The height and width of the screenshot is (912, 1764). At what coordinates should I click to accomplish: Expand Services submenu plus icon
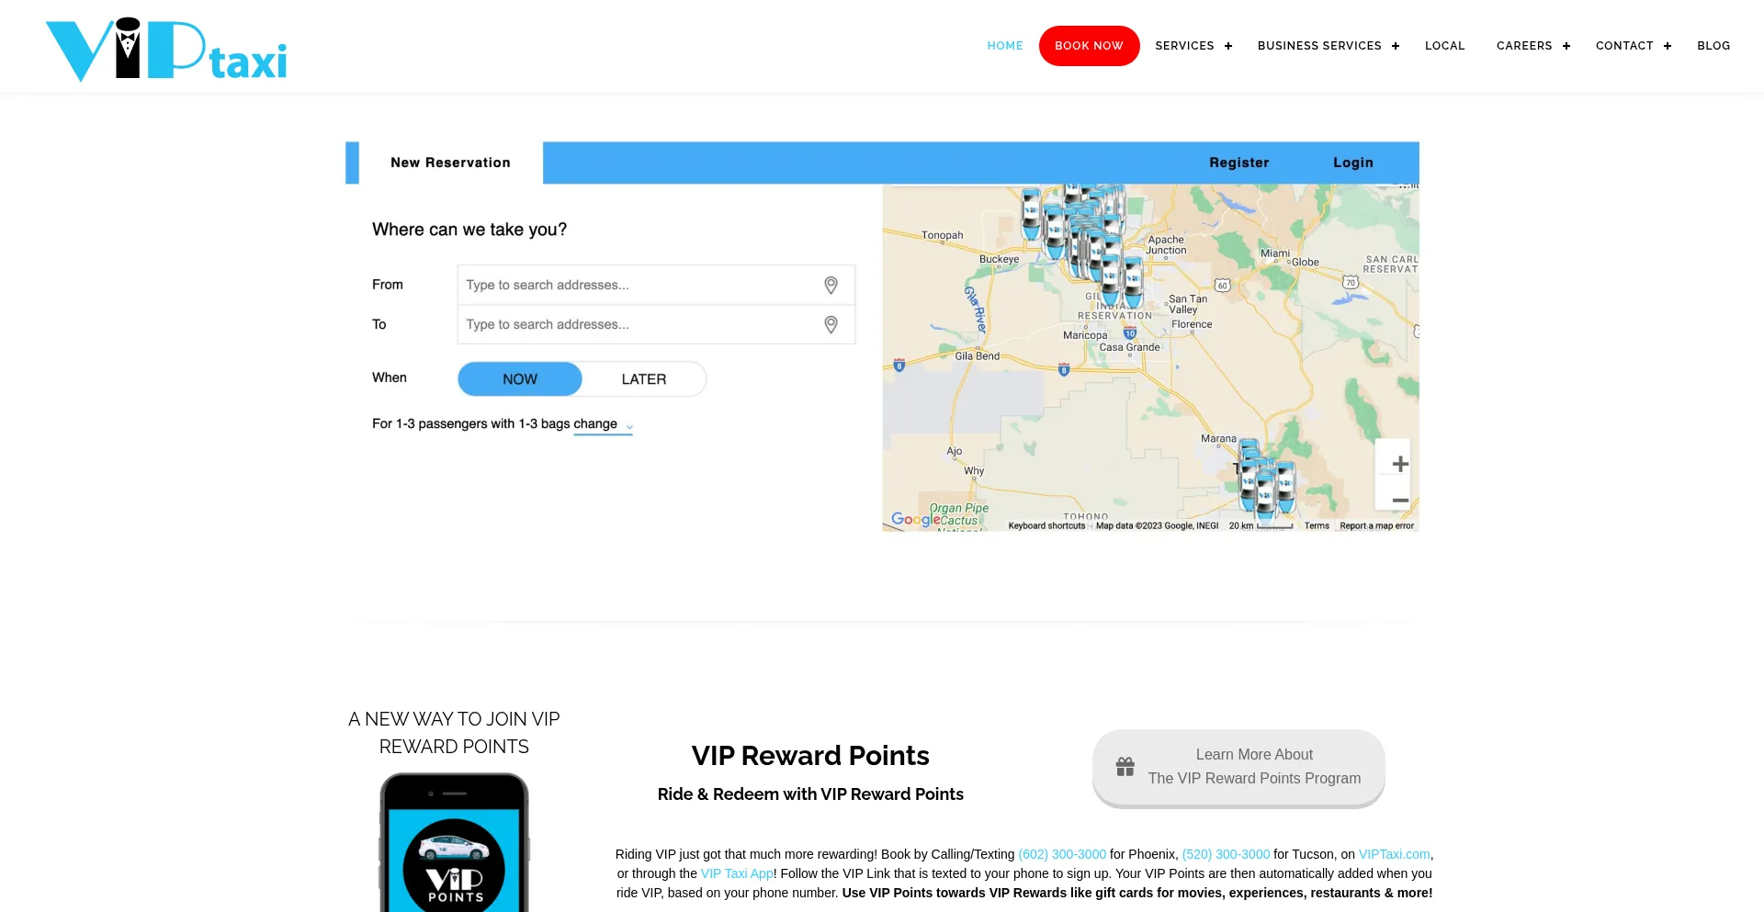[x=1228, y=46]
